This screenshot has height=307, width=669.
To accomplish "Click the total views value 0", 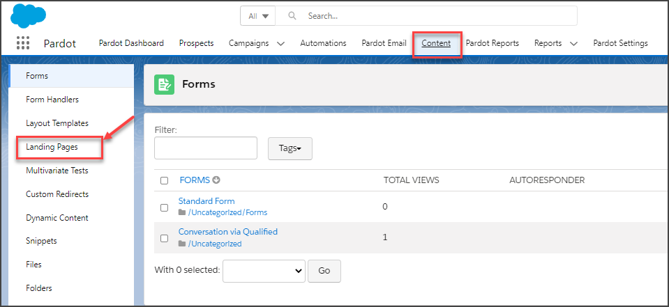I will tap(385, 207).
